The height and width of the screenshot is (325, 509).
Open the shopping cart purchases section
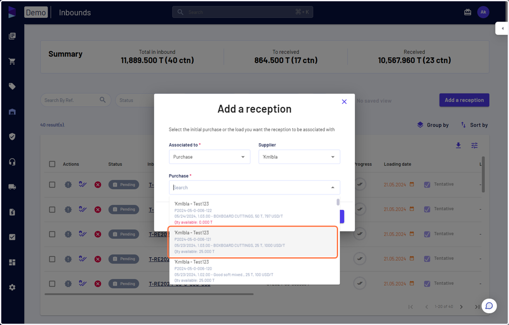[12, 61]
